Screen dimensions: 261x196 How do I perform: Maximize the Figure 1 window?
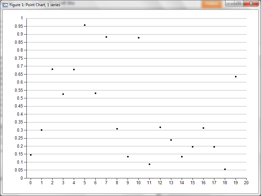coord(239,4)
